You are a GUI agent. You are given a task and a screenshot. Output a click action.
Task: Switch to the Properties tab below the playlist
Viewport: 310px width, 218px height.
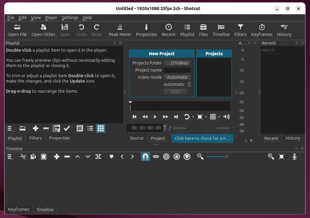point(59,138)
